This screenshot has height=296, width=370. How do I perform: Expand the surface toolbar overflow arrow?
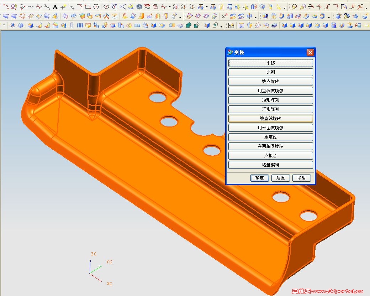tap(180, 17)
